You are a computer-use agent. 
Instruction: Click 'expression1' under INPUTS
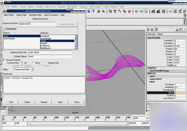click(x=156, y=79)
